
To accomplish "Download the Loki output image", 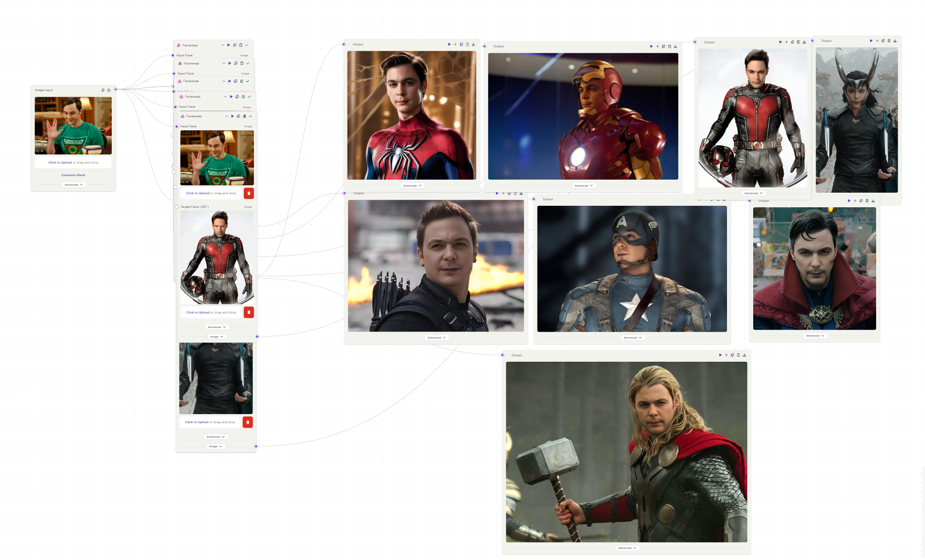I will (895, 41).
